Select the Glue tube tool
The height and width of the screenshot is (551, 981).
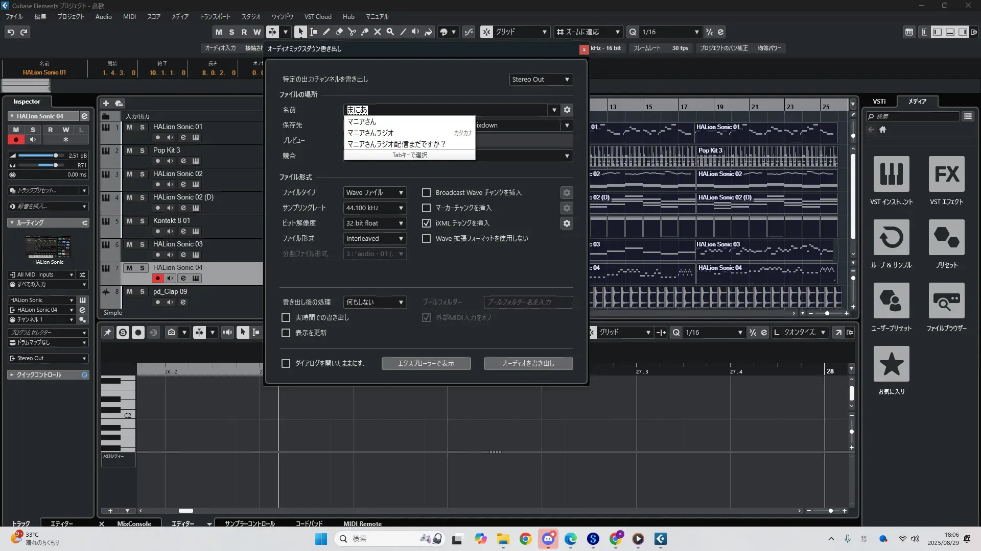364,32
